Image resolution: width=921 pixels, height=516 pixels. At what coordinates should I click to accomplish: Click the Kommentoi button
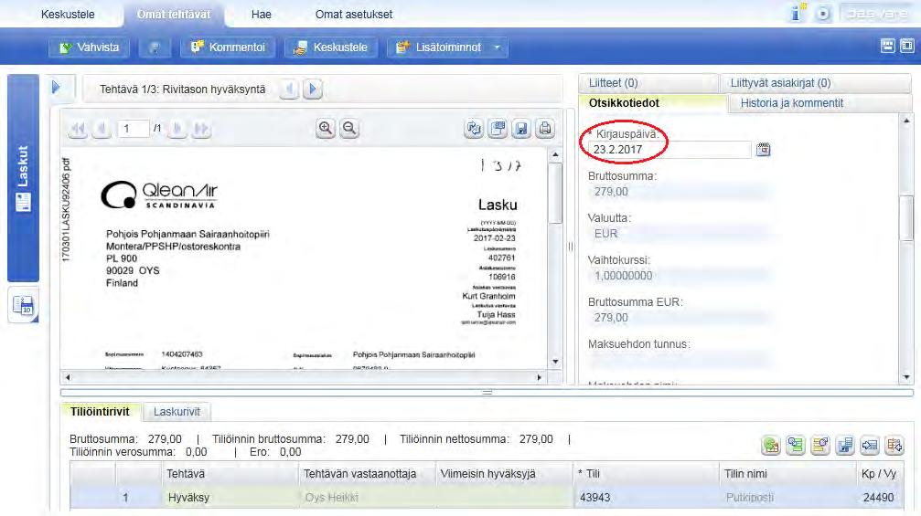[228, 47]
